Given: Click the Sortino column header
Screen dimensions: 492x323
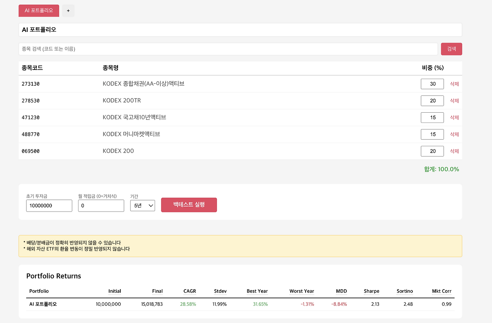Looking at the screenshot, I should coord(405,291).
